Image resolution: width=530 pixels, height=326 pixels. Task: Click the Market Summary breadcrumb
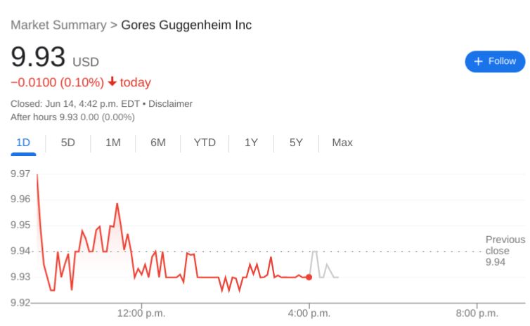point(58,25)
